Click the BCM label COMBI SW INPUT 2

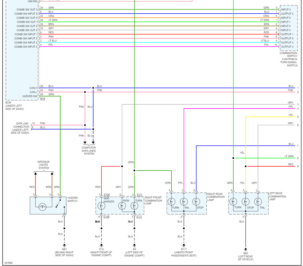click(26, 14)
